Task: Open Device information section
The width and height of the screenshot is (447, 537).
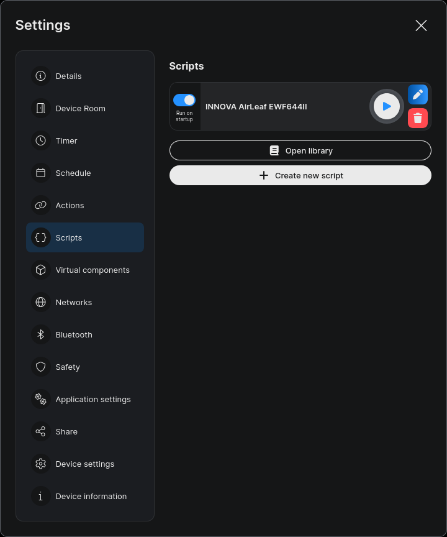Action: click(85, 496)
